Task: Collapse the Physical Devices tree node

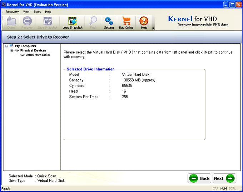Action: (12, 50)
